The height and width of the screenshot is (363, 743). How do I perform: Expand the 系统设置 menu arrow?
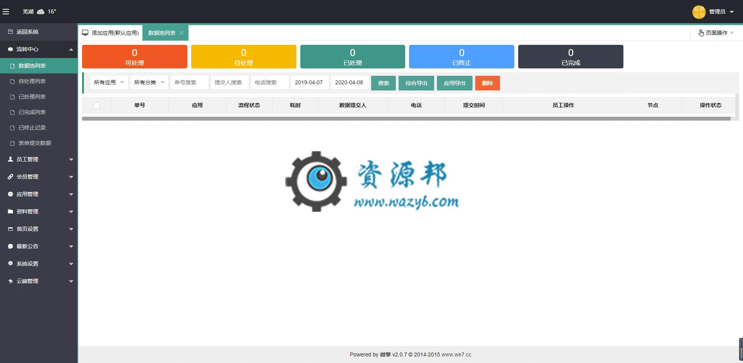pos(71,264)
